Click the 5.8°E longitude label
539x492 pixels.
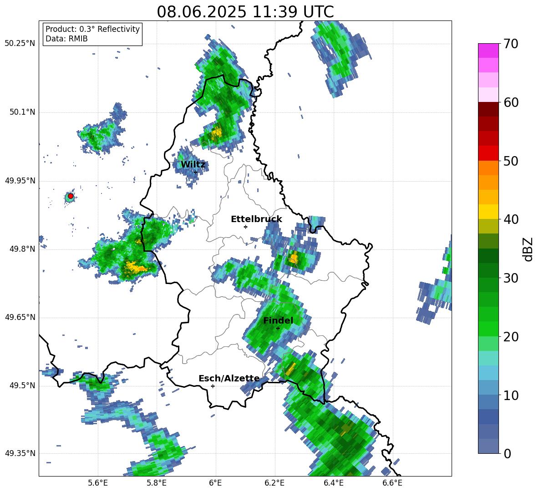point(157,483)
